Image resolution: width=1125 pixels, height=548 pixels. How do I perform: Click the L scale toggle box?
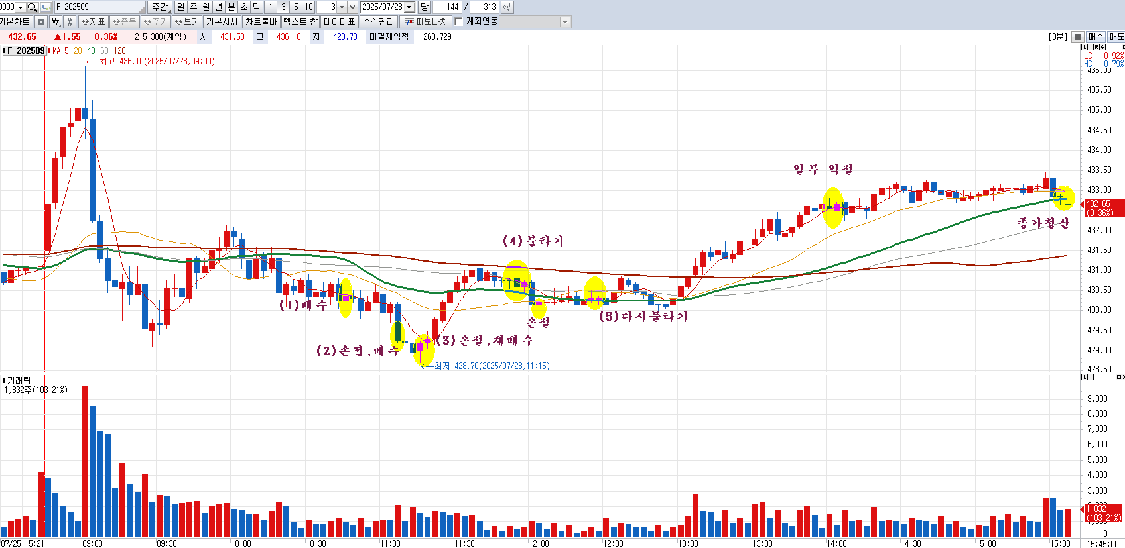[1085, 47]
